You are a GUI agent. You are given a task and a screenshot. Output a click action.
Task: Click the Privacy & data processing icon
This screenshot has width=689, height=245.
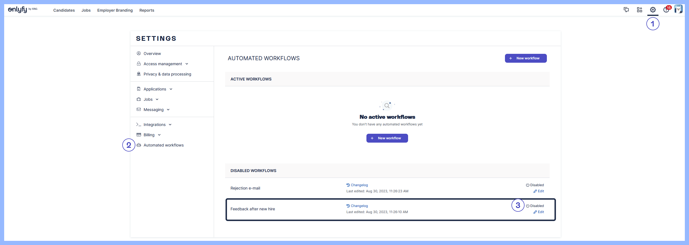coord(139,74)
